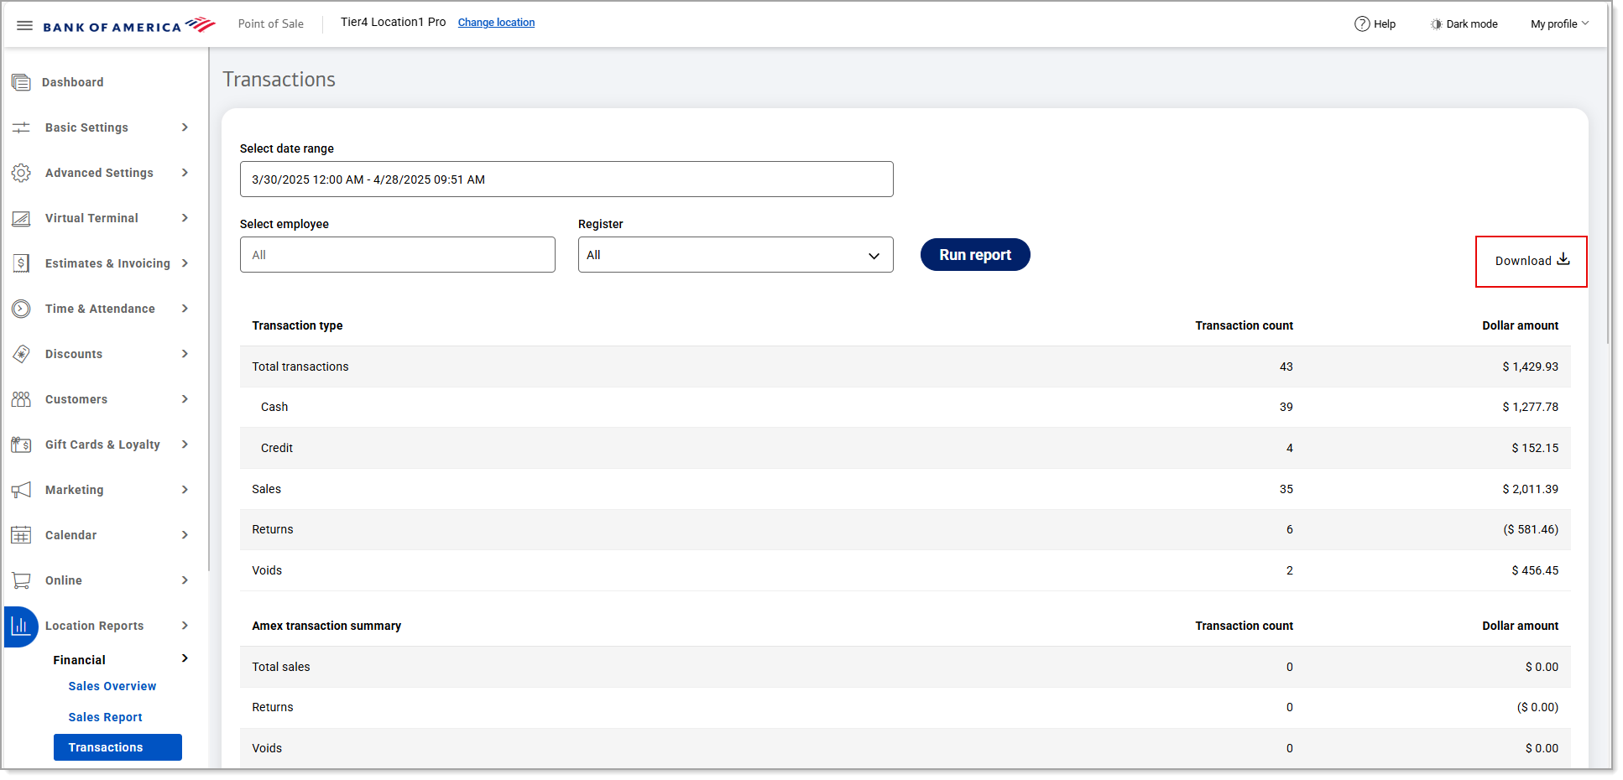This screenshot has width=1623, height=780.
Task: Expand the Estimates & Invoicing chevron
Action: [185, 263]
